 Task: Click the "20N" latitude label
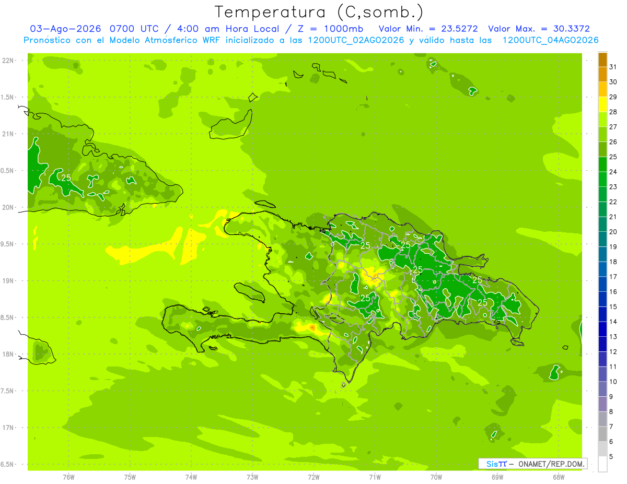pyautogui.click(x=9, y=207)
